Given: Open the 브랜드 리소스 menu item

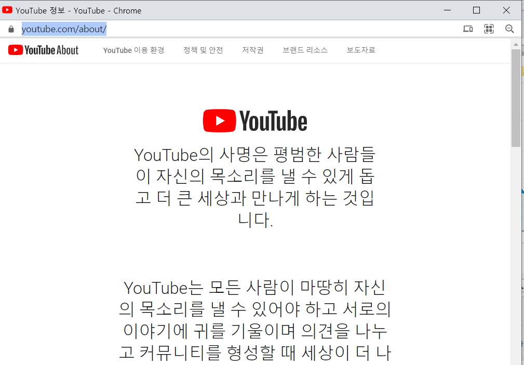Looking at the screenshot, I should click(305, 50).
